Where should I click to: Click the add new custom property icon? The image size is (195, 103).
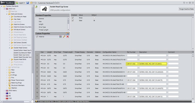(67, 33)
